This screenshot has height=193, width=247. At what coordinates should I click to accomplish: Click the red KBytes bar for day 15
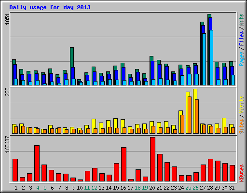[x=116, y=172]
